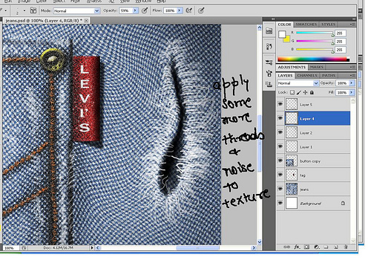The width and height of the screenshot is (371, 269).
Task: Switch to the Masks tab
Action: pos(317,67)
